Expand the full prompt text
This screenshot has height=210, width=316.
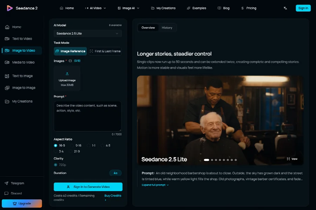point(155,185)
